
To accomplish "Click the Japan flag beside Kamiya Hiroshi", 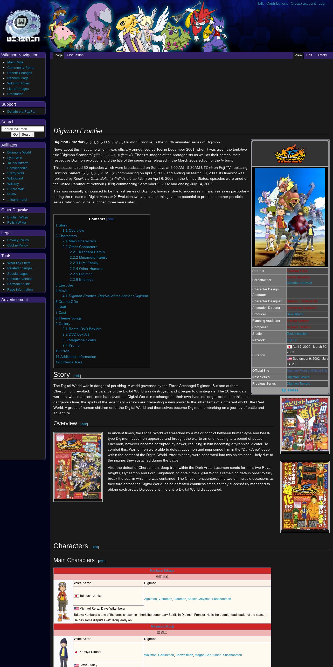I will click(76, 652).
